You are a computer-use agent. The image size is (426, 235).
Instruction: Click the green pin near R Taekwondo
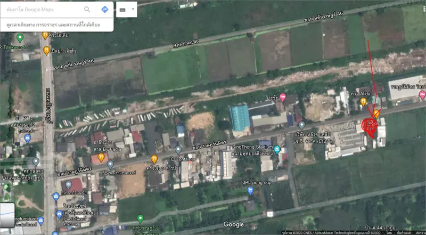click(20, 38)
